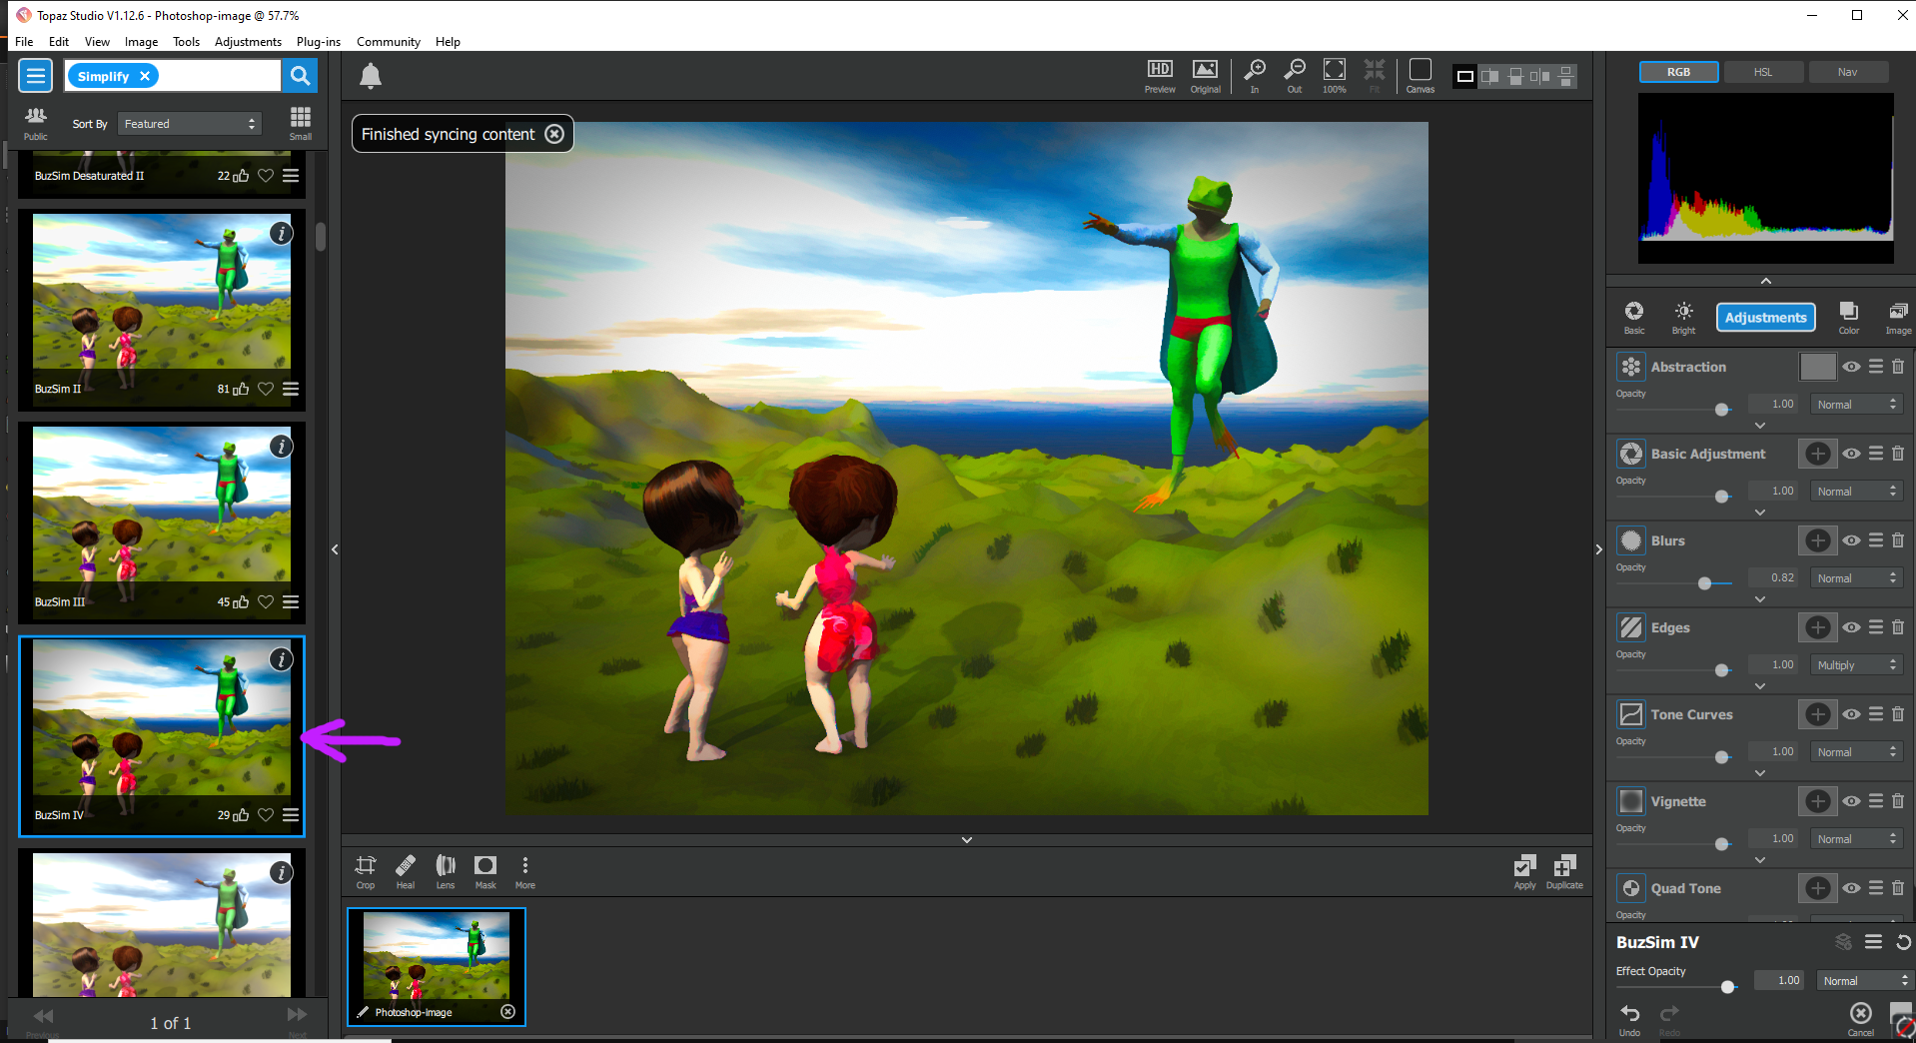1916x1043 pixels.
Task: Open the Community menu
Action: pos(389,42)
